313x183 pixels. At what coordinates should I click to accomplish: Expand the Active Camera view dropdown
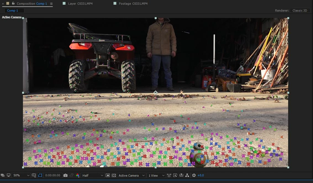[131, 176]
